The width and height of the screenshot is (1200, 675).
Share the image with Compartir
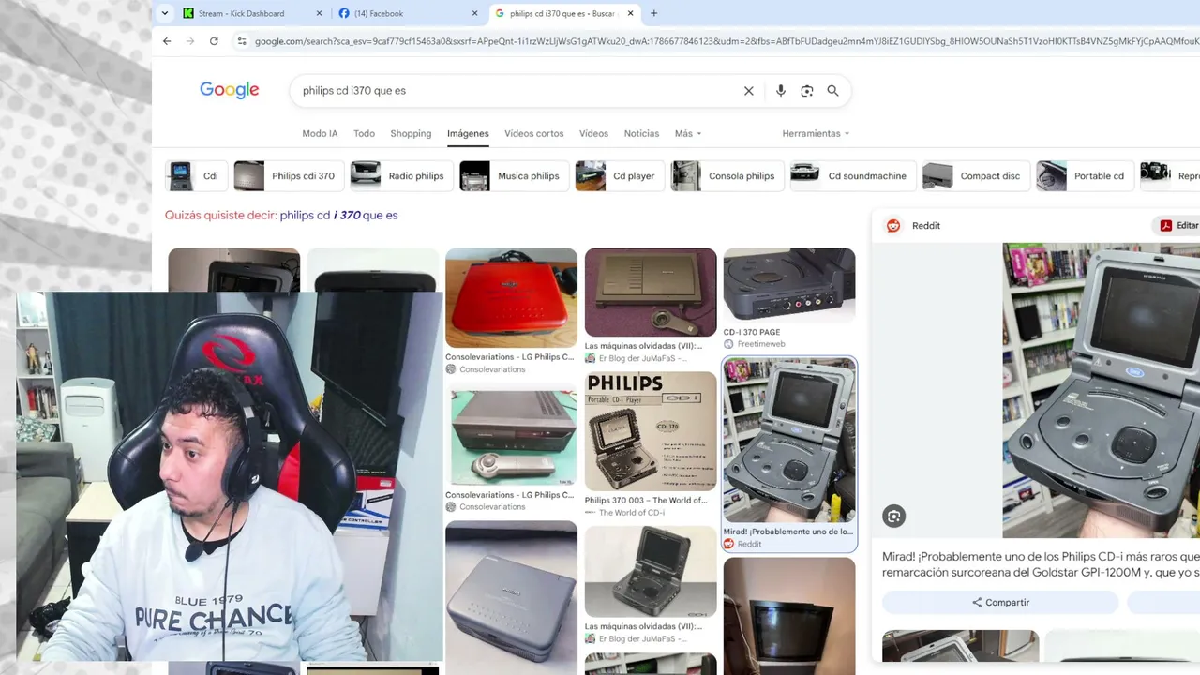point(1000,603)
